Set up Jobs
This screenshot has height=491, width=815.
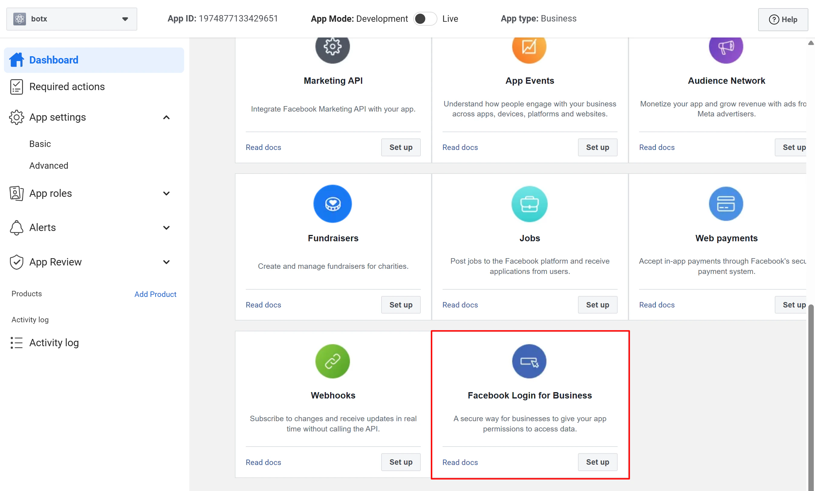597,305
